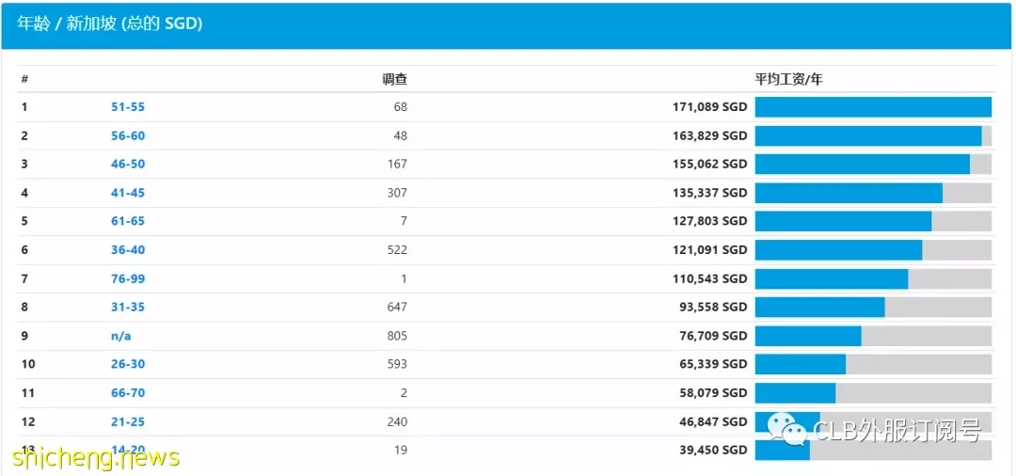
Task: Click the 年龄 / 新加坡 panel title
Action: [x=109, y=24]
